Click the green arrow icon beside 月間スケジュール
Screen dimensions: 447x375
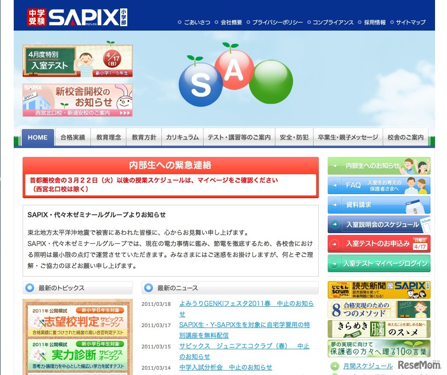(335, 366)
